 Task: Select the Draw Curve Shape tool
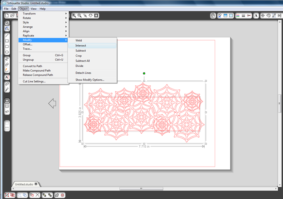point(7,64)
